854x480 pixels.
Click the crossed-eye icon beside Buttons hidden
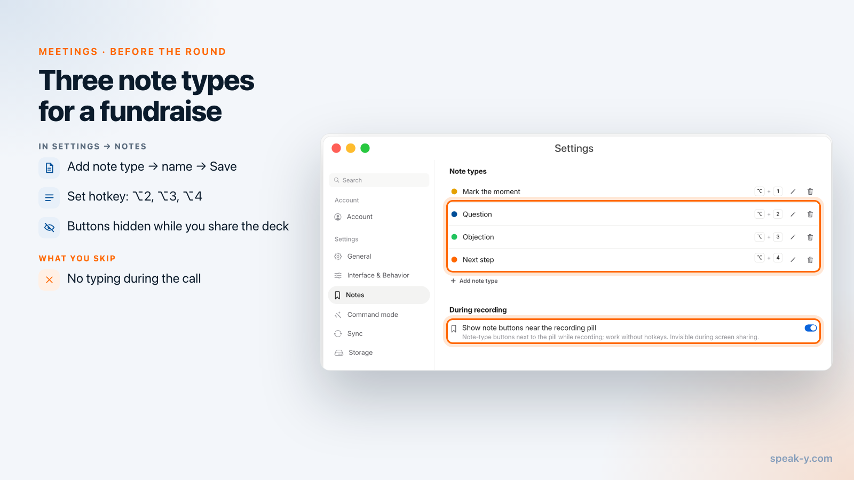49,227
